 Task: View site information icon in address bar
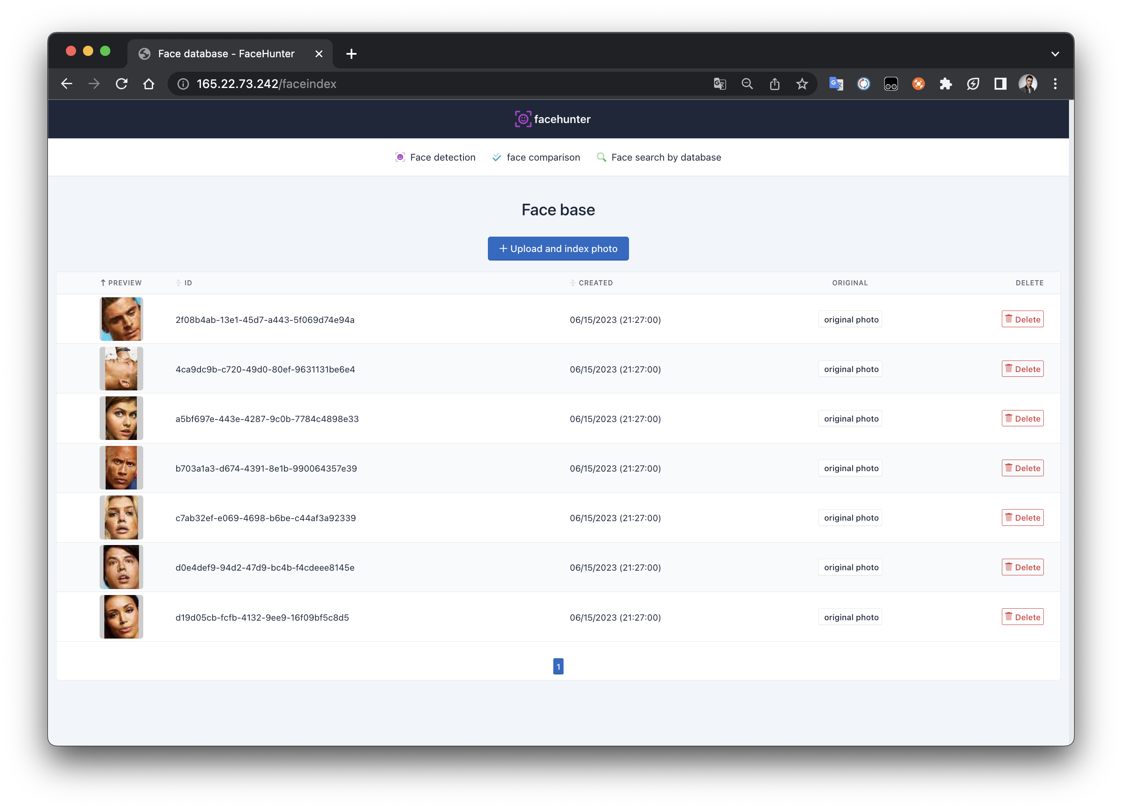[183, 84]
